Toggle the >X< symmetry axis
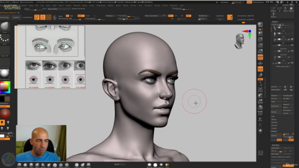299x168 pixels. [x=171, y=16]
